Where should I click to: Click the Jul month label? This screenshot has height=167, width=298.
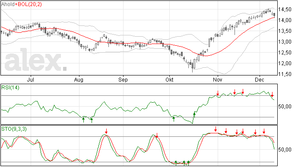(31, 79)
